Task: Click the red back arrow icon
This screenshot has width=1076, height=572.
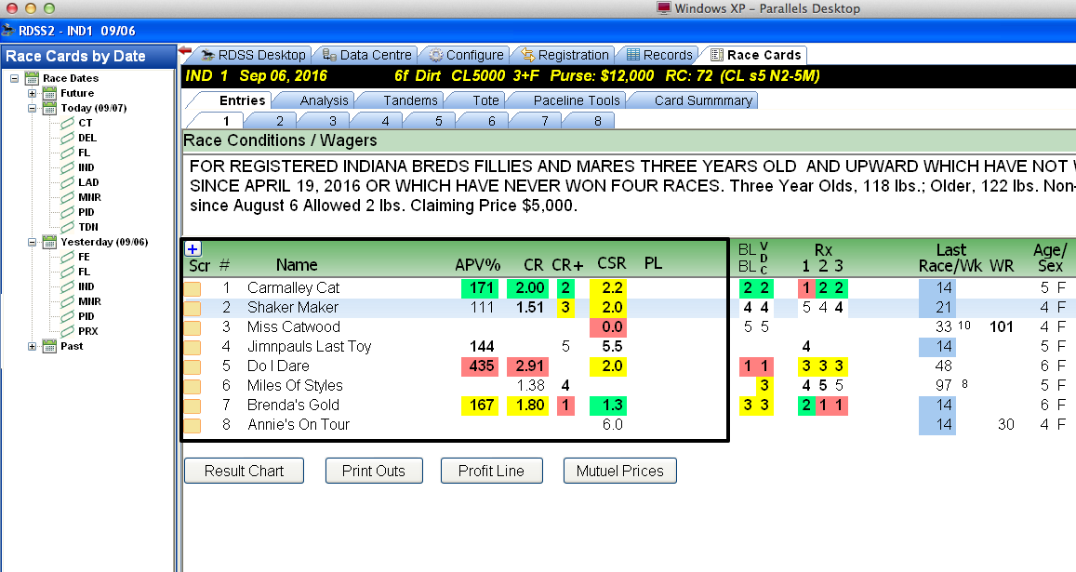Action: (x=184, y=51)
